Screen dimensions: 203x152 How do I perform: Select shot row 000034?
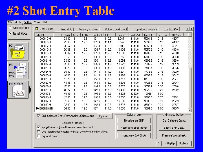(111, 108)
